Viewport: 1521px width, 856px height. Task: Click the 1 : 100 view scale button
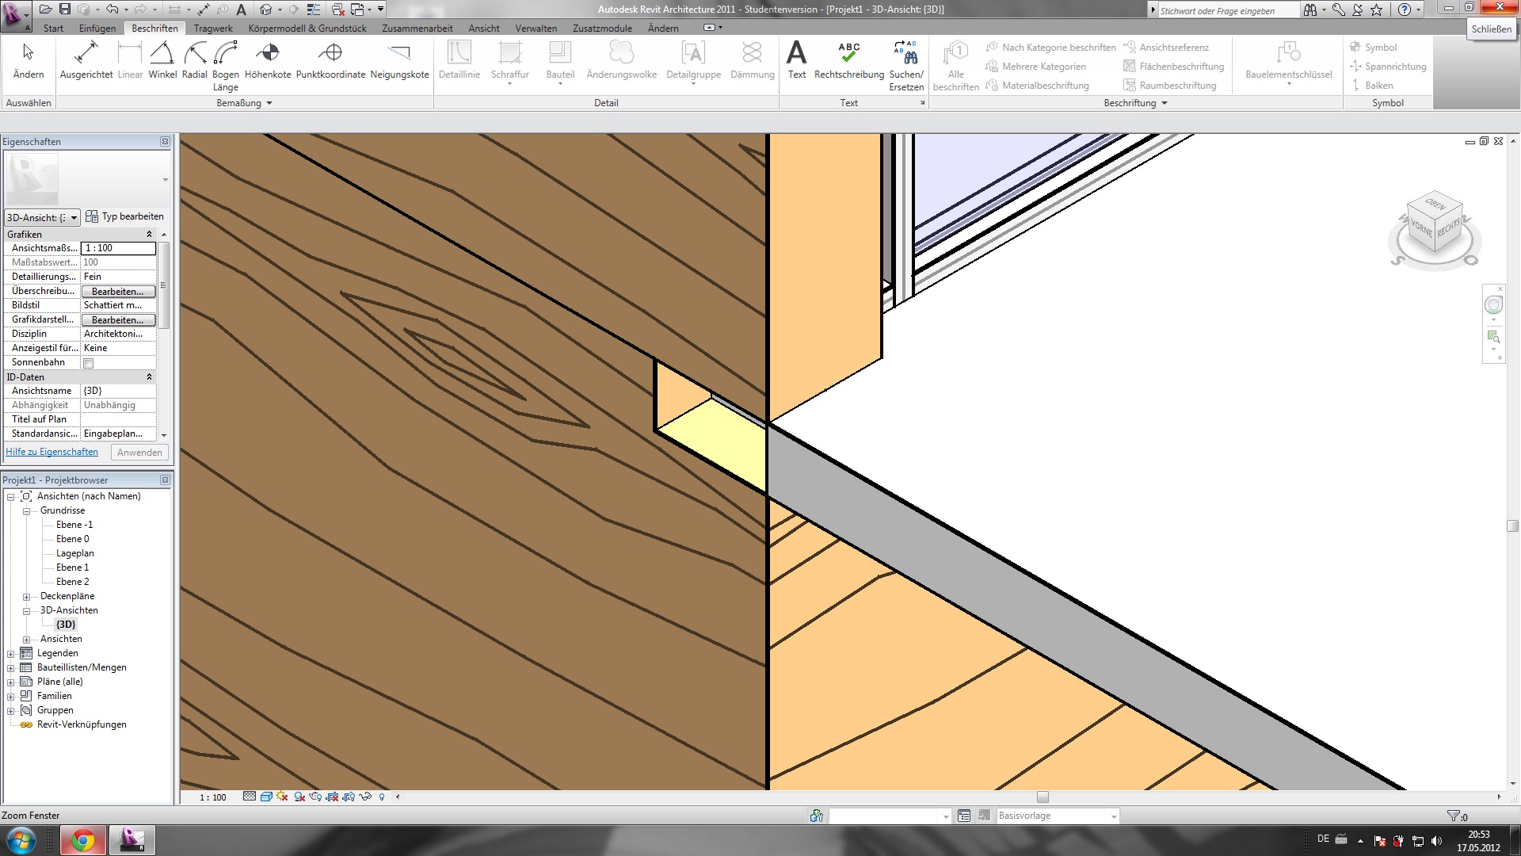click(x=212, y=797)
